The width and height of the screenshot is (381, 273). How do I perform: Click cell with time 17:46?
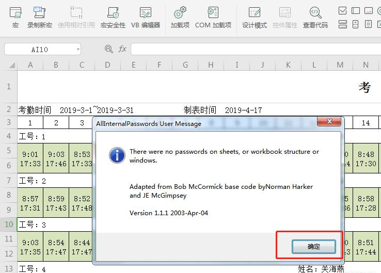coord(56,164)
